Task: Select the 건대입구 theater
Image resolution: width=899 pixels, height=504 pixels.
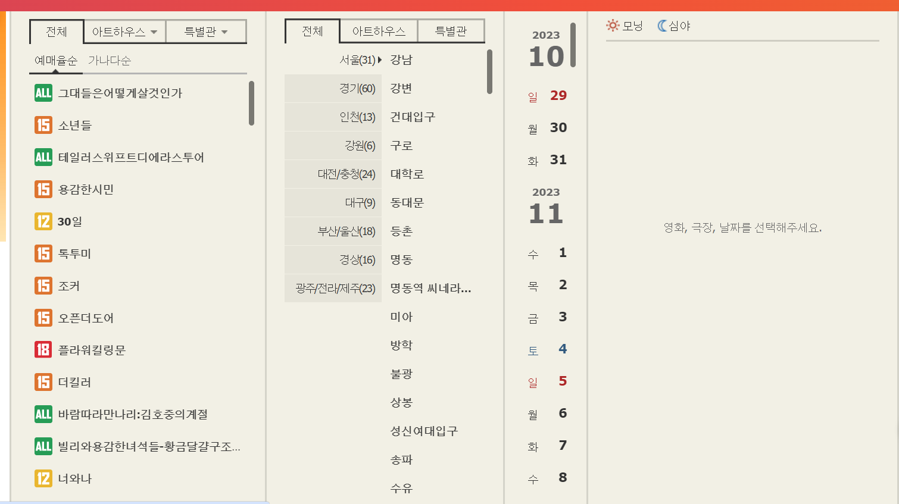Action: tap(413, 117)
